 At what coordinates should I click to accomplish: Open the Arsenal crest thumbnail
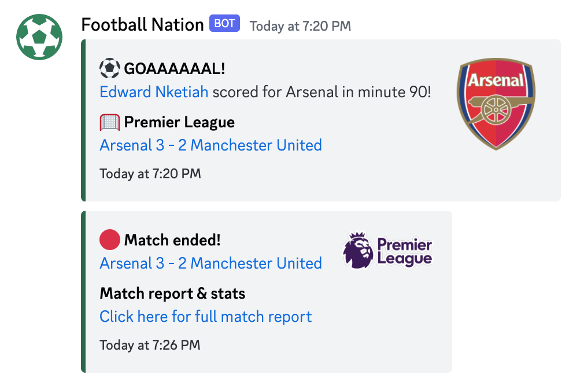496,104
